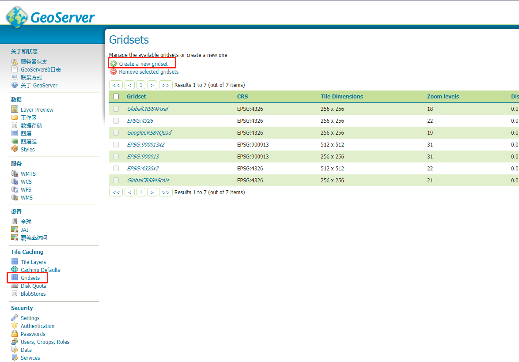Click the WMS service icon

click(x=15, y=197)
